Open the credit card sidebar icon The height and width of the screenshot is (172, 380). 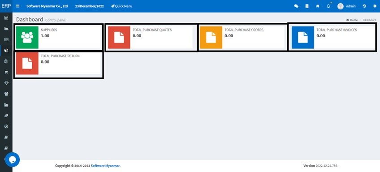6,39
